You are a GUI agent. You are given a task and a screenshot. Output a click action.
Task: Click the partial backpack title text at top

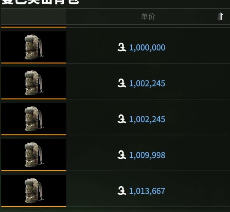(x=40, y=2)
